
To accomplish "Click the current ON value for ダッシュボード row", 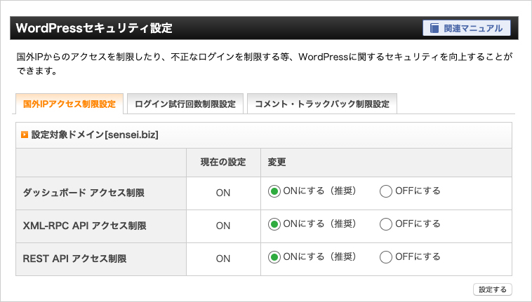I will [223, 193].
